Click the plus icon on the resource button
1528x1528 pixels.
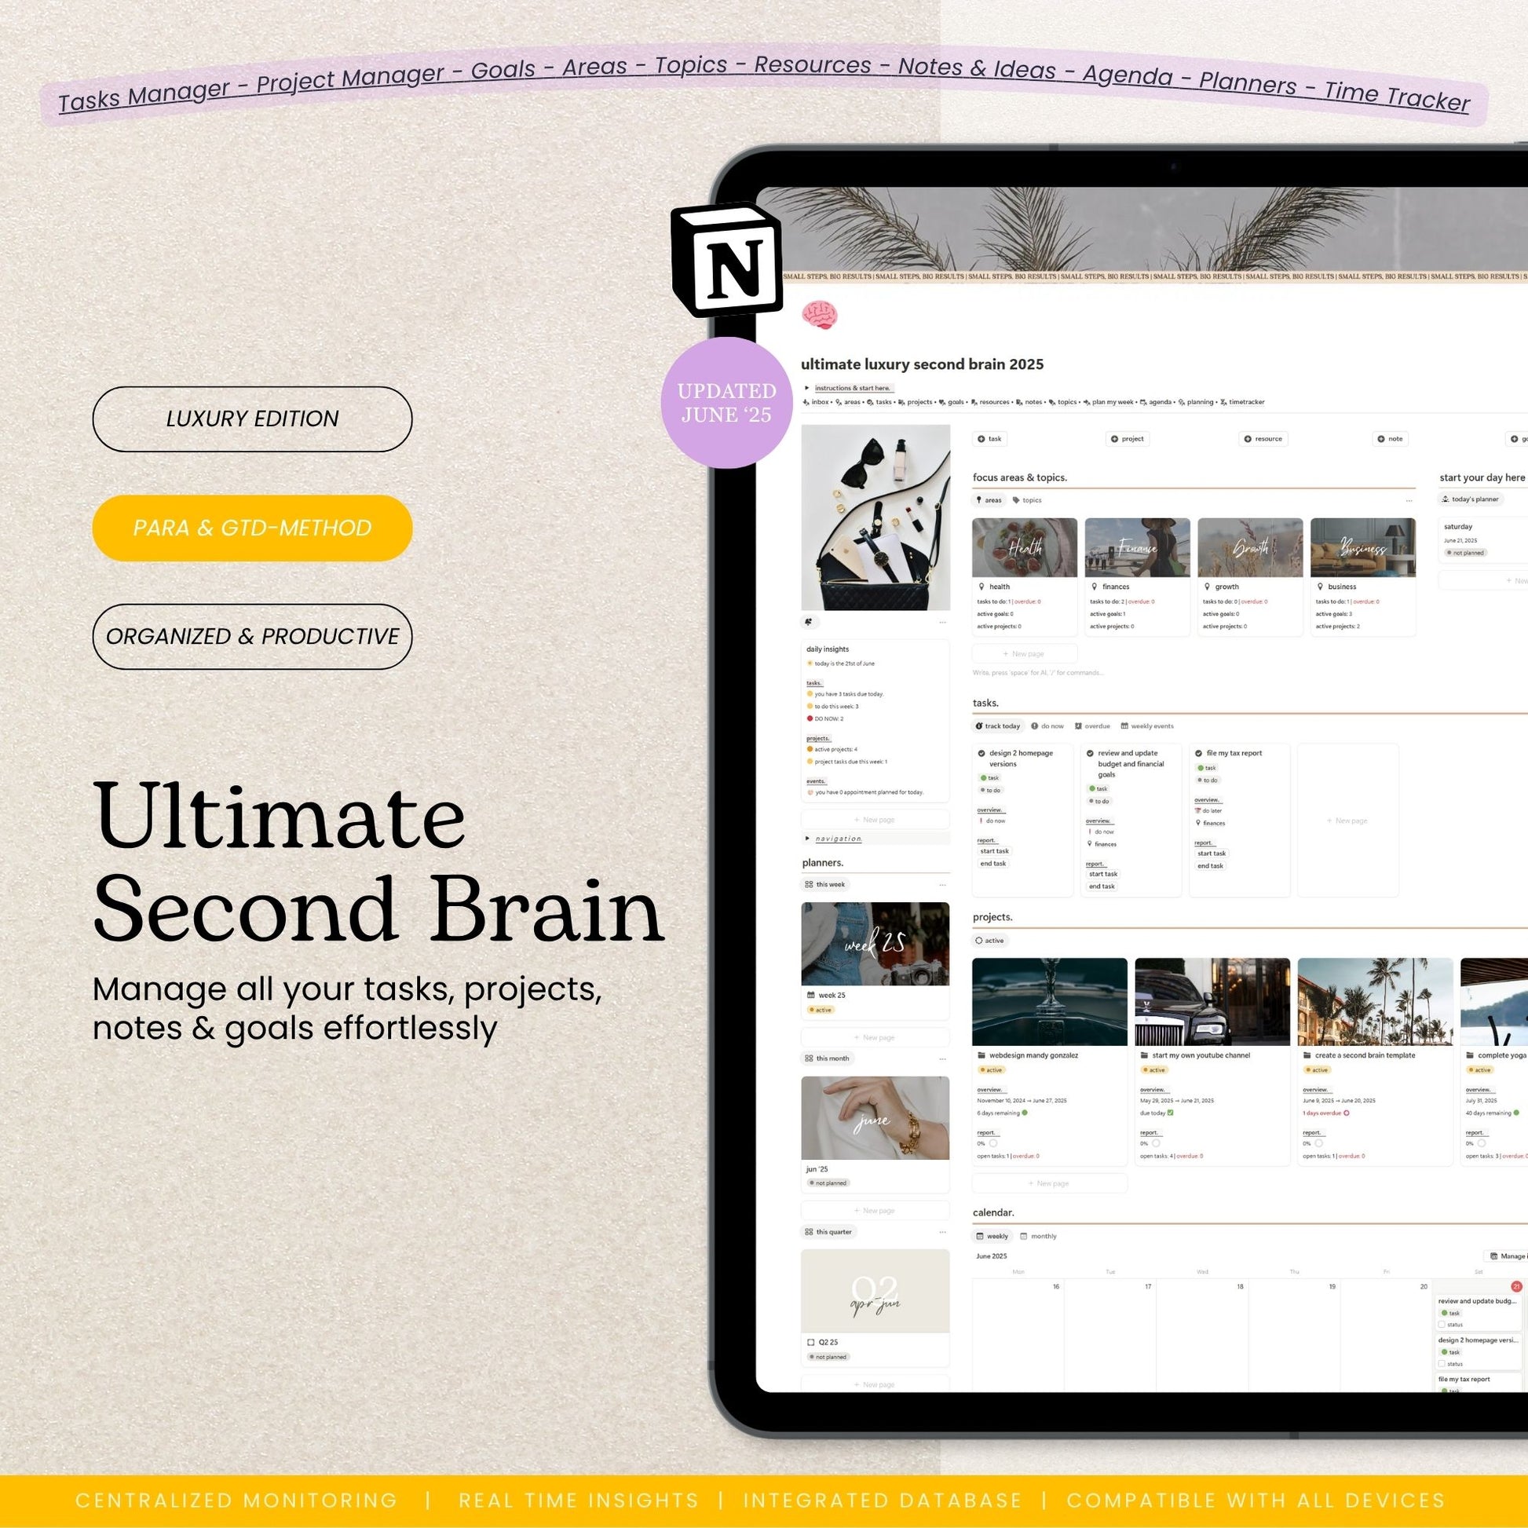point(1248,439)
